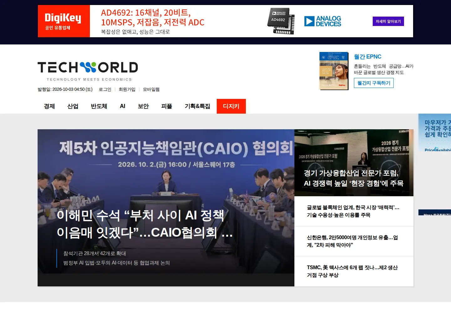Open the 글로벌 블록체인 업계 article
Viewport: 451px width, 313px height.
353,211
